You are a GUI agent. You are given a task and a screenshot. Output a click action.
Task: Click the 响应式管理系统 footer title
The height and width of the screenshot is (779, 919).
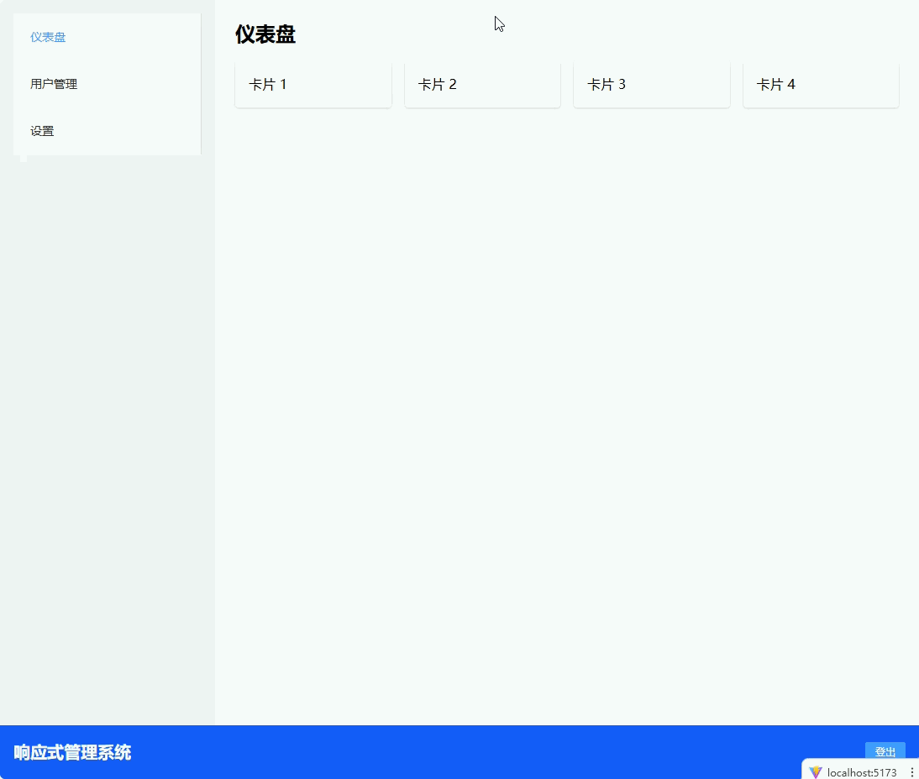(72, 752)
